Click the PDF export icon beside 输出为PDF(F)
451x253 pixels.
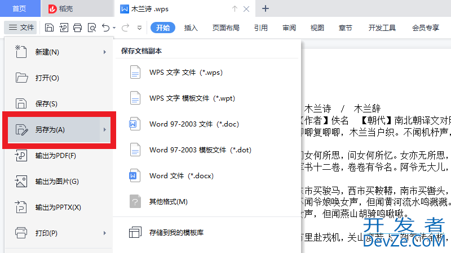tap(21, 156)
